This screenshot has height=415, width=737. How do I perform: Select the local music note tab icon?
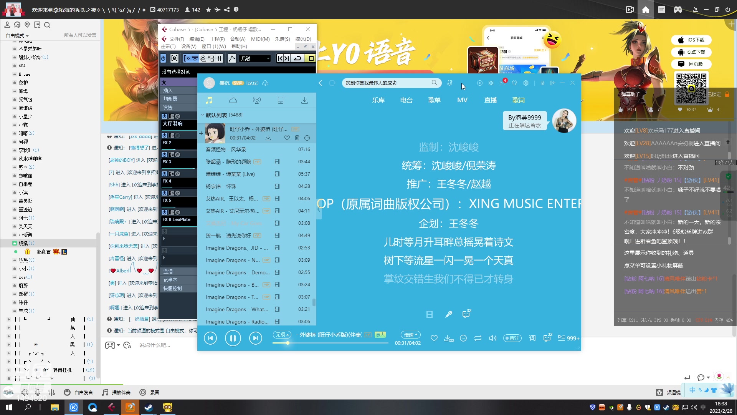click(209, 100)
